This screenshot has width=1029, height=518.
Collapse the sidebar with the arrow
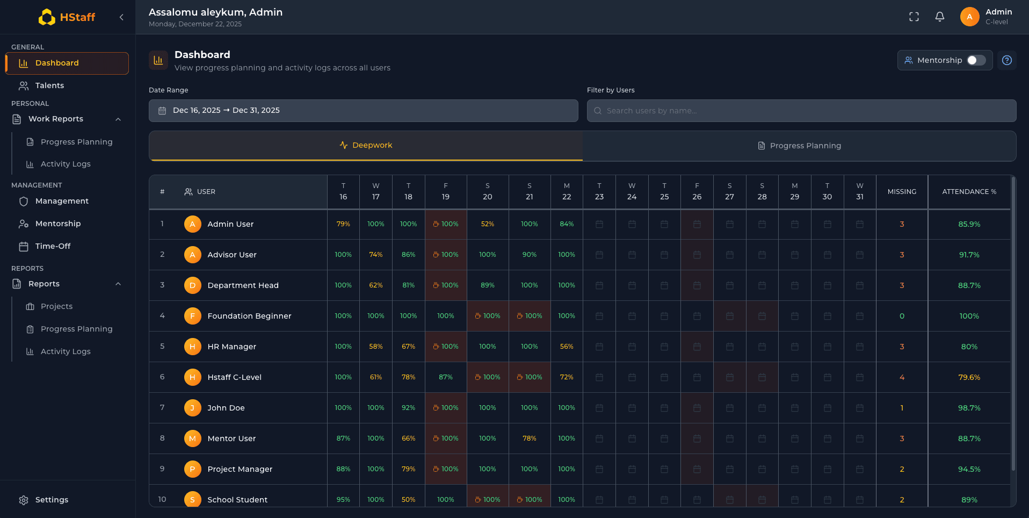[x=121, y=17]
